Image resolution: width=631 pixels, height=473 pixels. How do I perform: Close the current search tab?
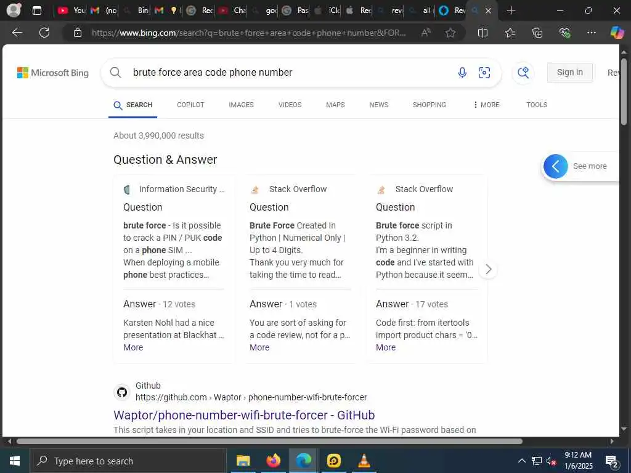488,11
